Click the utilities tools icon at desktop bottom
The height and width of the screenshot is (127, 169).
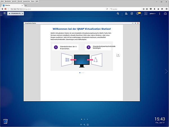coord(84,125)
